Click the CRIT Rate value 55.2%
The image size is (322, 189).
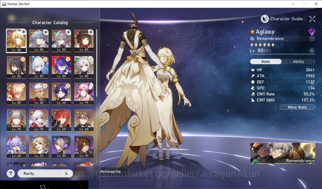click(x=309, y=94)
